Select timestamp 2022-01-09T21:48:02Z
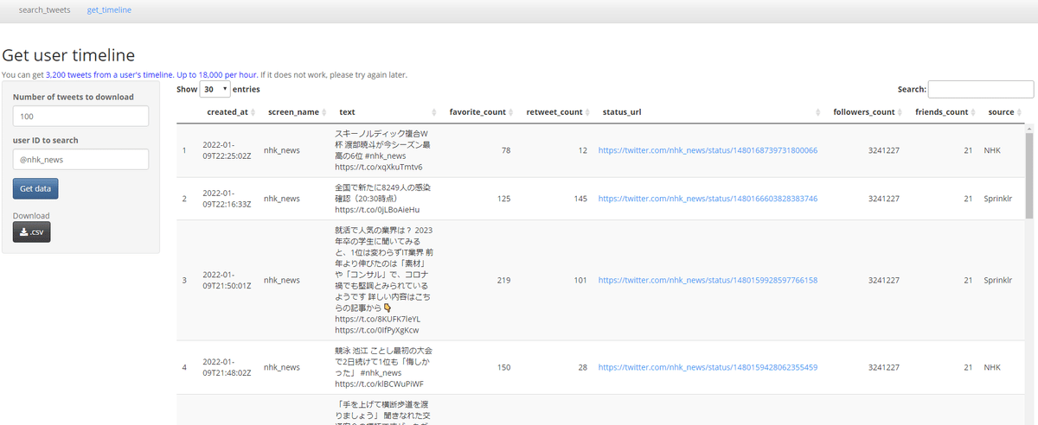1038x425 pixels. 227,367
